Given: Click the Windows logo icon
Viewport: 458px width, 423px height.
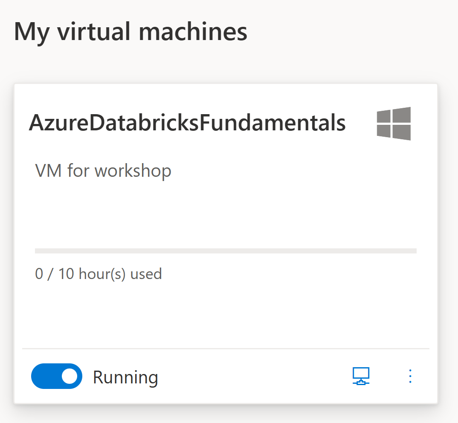Looking at the screenshot, I should (394, 124).
